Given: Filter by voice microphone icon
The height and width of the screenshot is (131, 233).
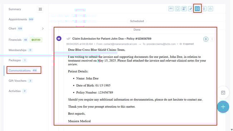Looking at the screenshot, I should coord(204,9).
